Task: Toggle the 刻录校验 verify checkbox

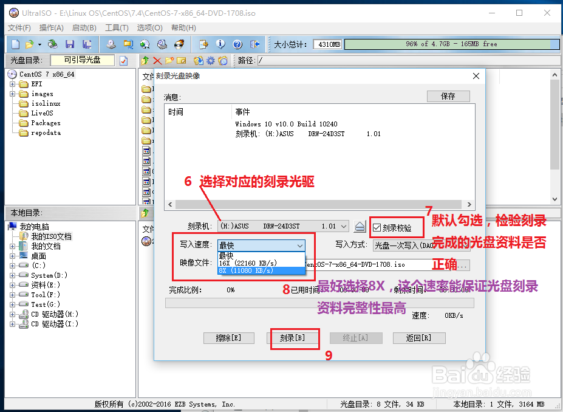Action: [377, 228]
